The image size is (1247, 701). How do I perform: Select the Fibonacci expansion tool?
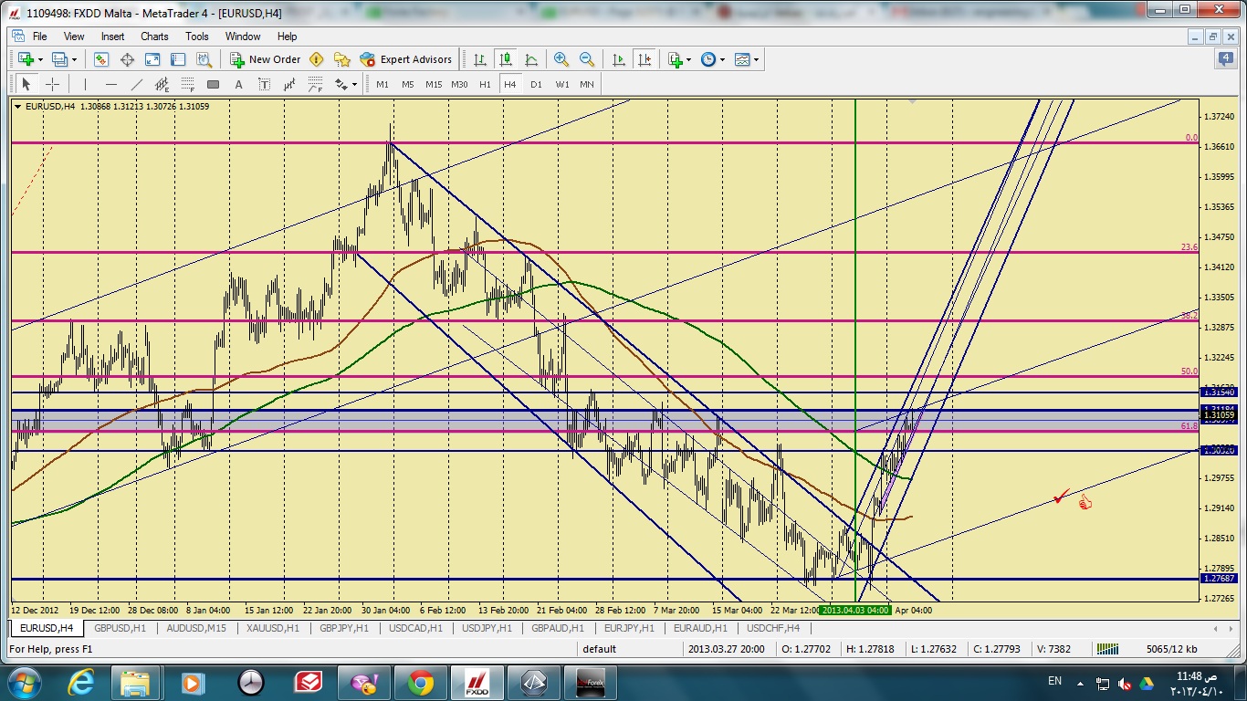[x=315, y=84]
